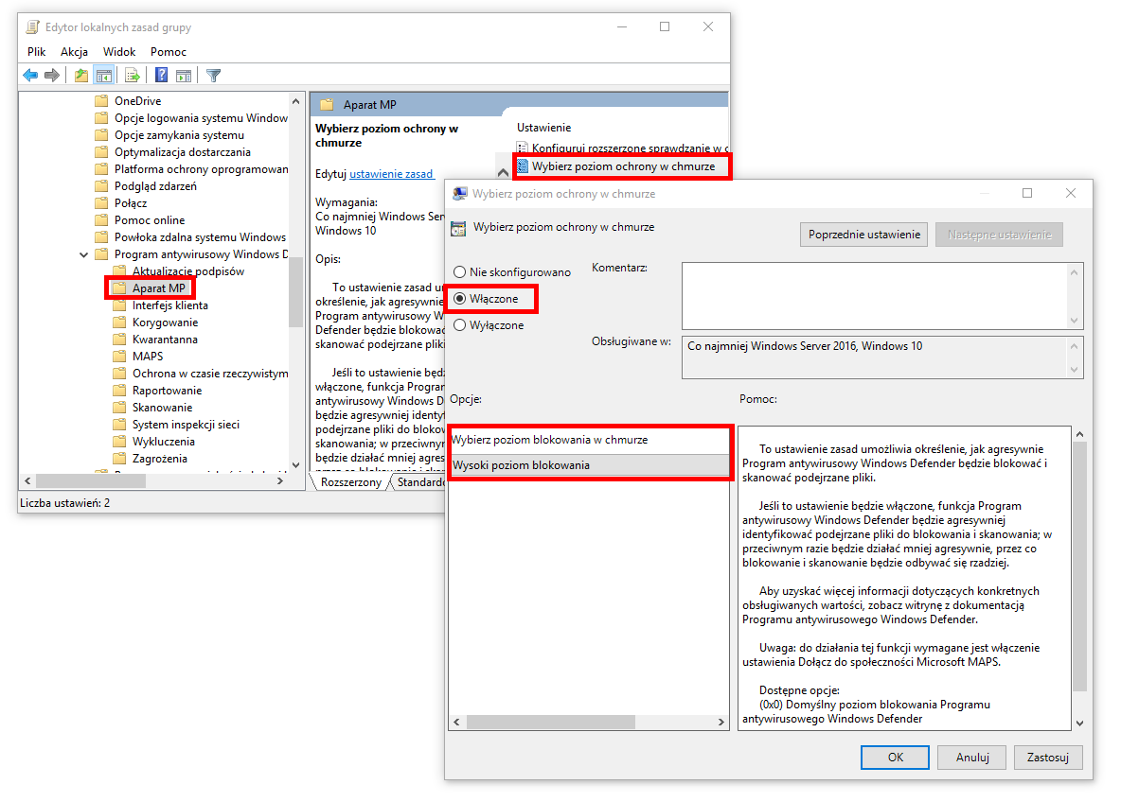1121x802 pixels.
Task: Select Wybierz poziom ochrony w chmurze setting row
Action: tap(623, 166)
